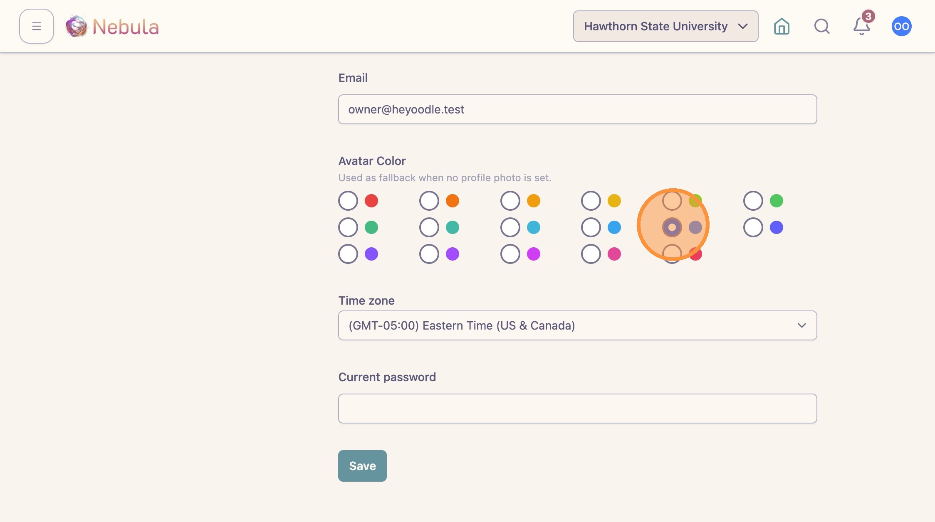Expand the Hawthorn State University dropdown

click(x=665, y=26)
